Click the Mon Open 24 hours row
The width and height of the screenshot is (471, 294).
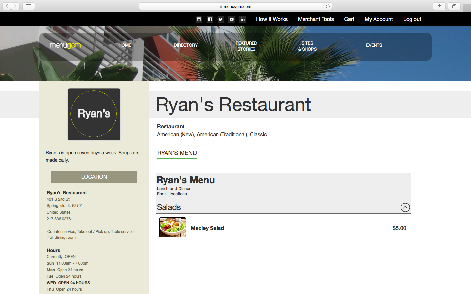(65, 270)
